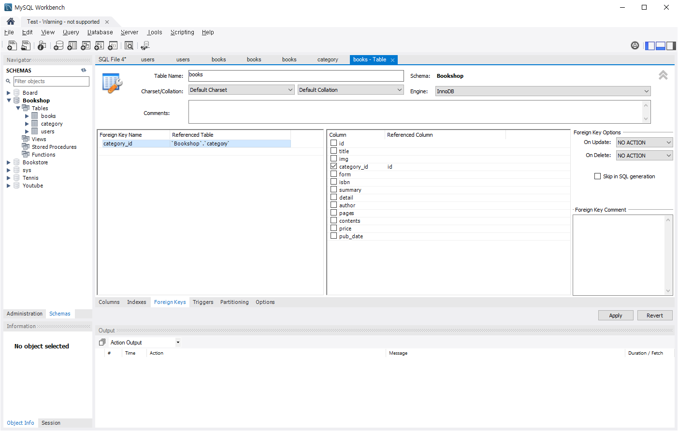Reconnect to DBMS using toolbar icon
This screenshot has width=678, height=431.
pyautogui.click(x=145, y=45)
